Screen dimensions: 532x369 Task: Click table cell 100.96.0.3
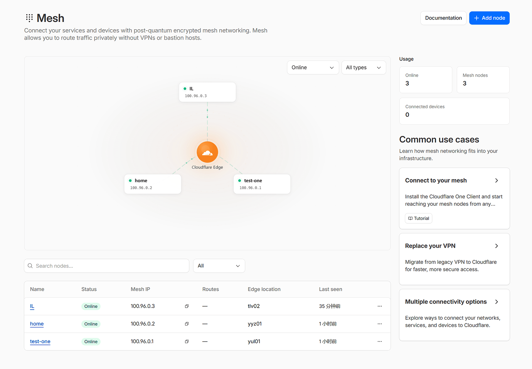click(143, 306)
